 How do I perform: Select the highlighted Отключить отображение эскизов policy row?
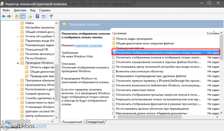[166, 53]
